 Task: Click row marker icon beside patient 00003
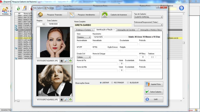coord(16,58)
